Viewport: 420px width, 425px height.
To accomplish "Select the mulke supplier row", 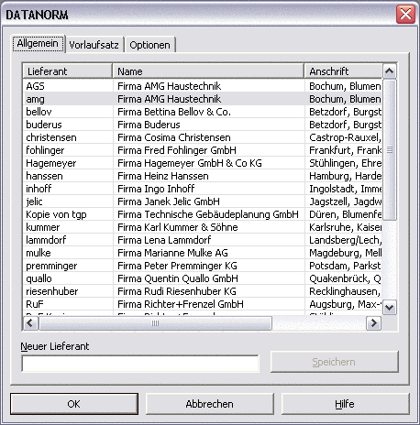I will coord(203,253).
